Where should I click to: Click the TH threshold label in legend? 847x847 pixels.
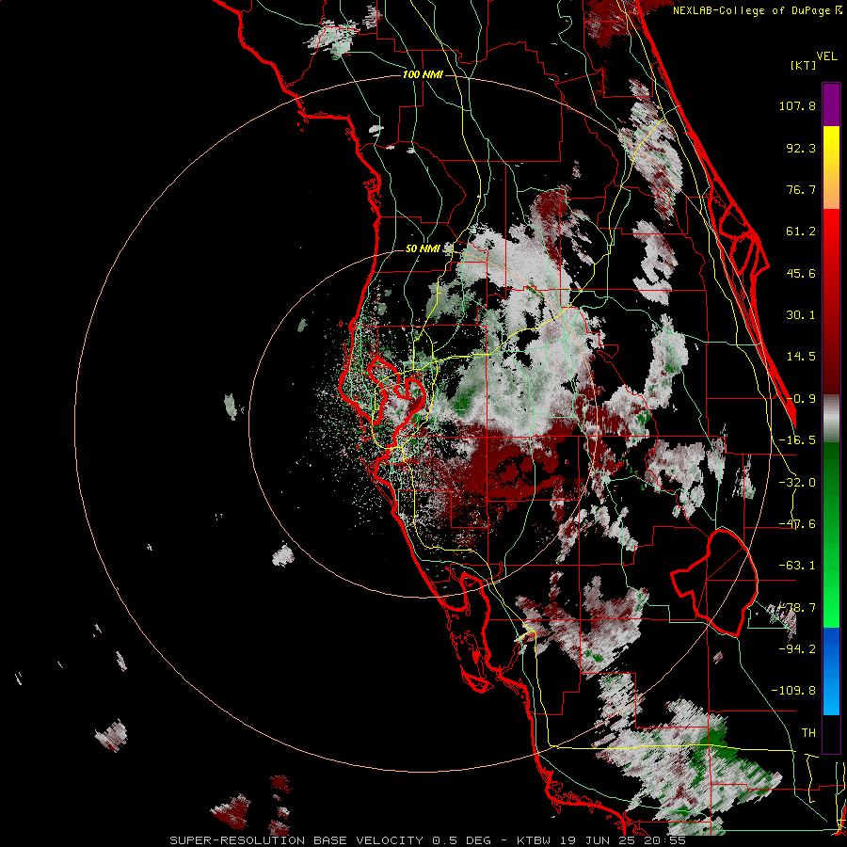coord(808,733)
